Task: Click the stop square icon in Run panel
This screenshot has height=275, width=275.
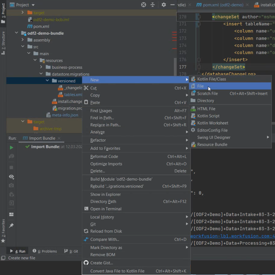Action: [11, 167]
